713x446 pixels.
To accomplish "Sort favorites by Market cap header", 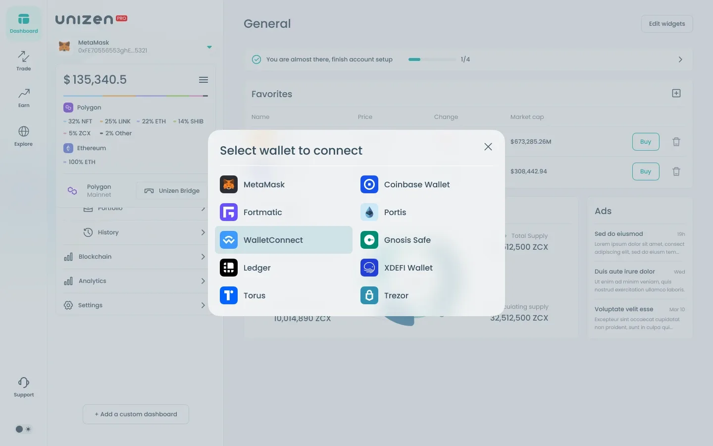I will [x=527, y=117].
